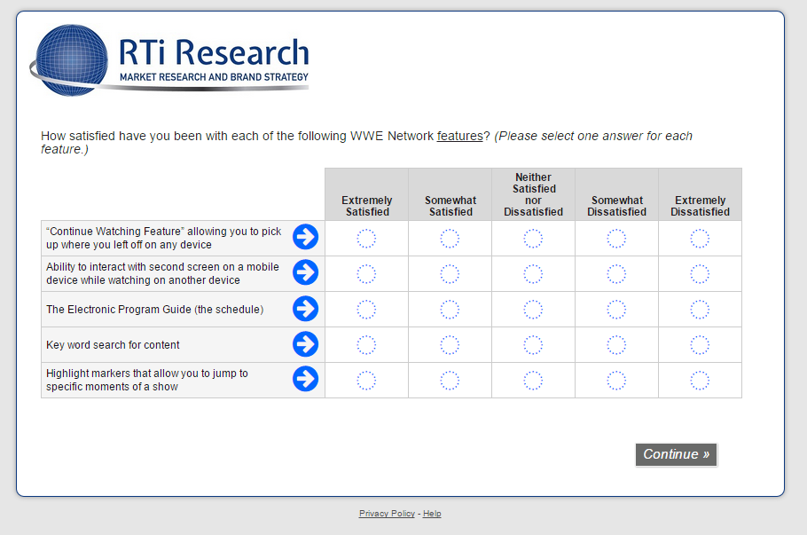Choose Neither Satisfied nor Dissatisfied for Continue Watching

click(x=533, y=239)
